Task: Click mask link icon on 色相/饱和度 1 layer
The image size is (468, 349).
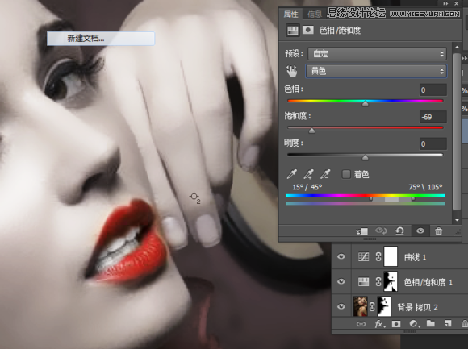Action: click(x=378, y=281)
